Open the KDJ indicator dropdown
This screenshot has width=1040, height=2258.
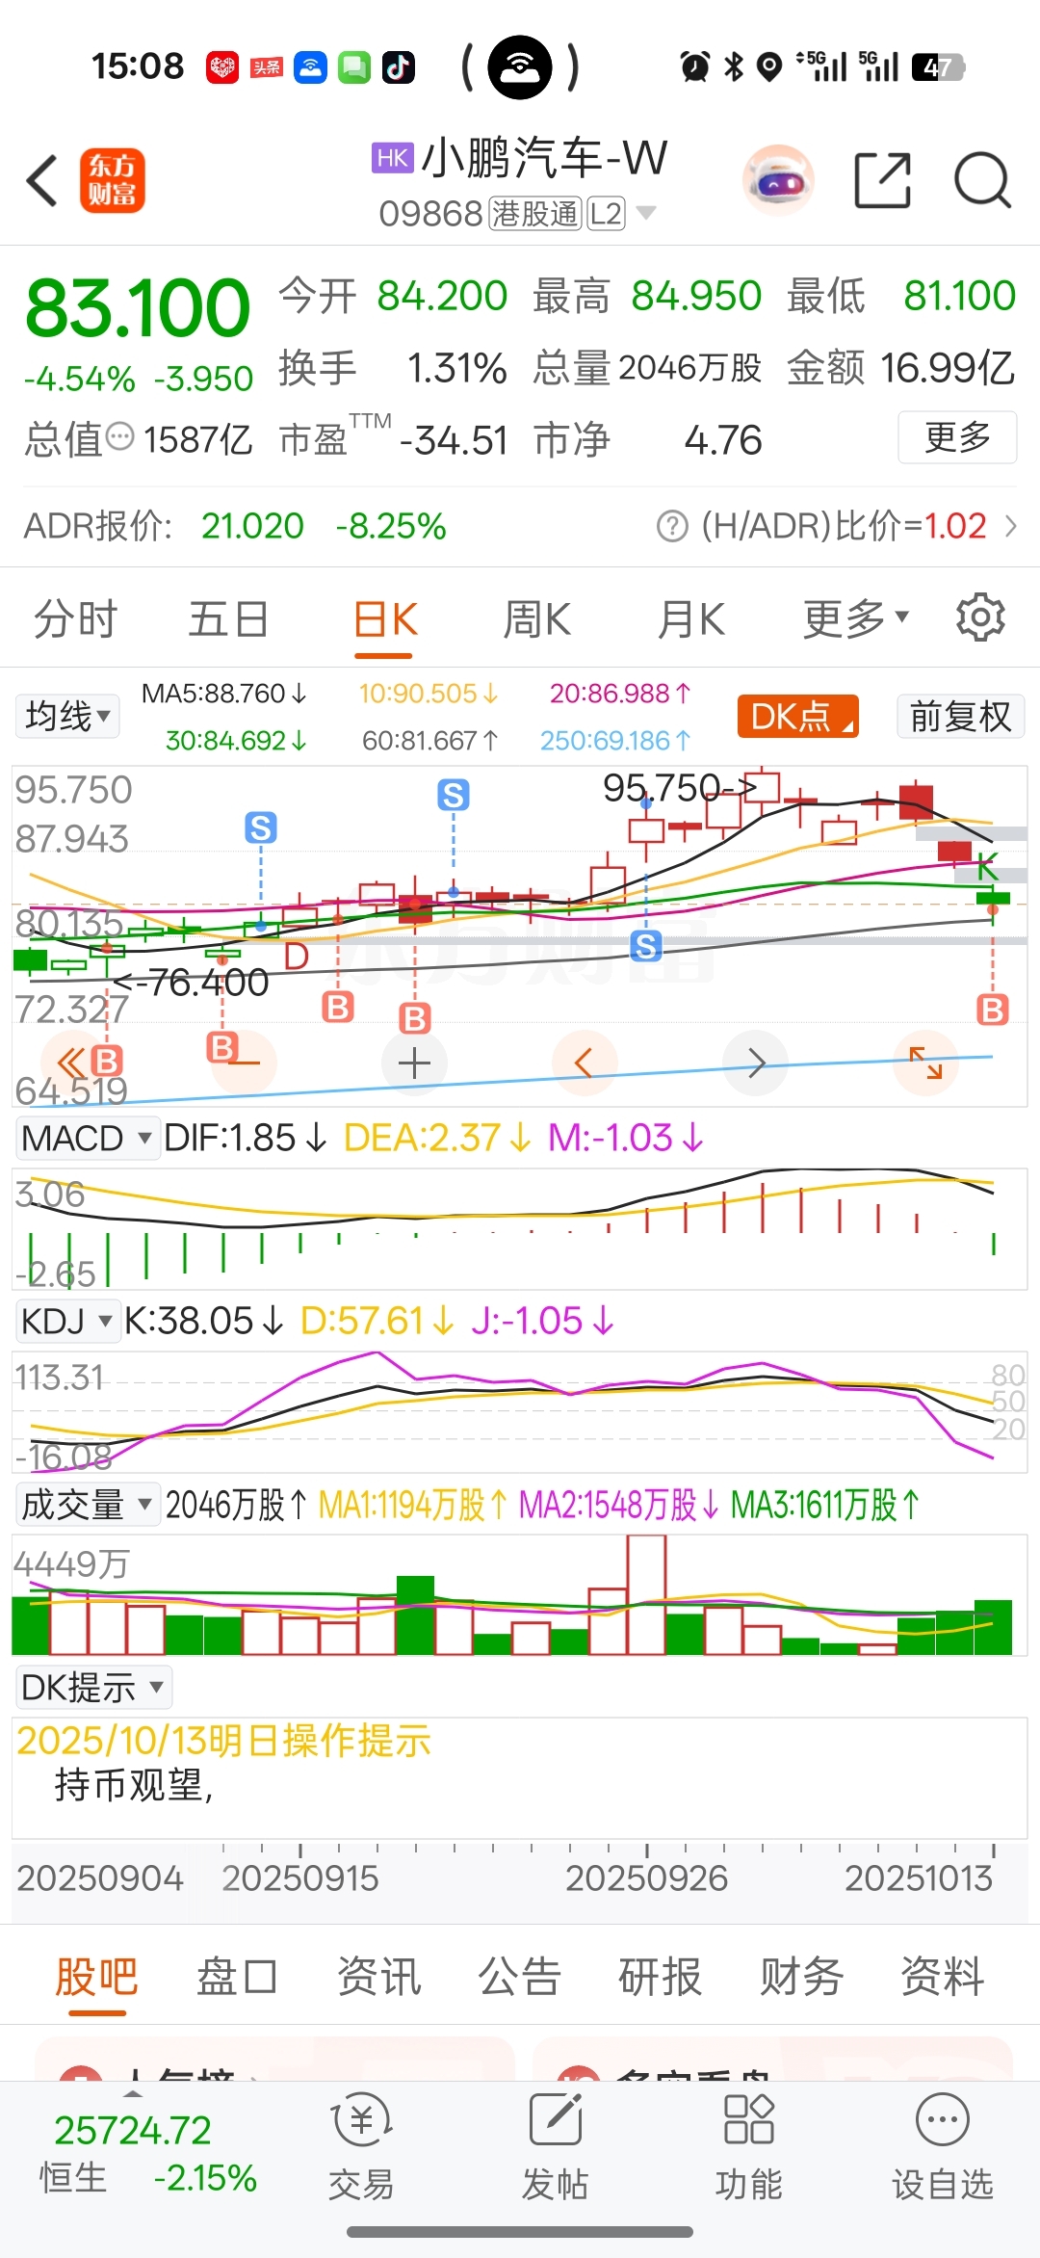(x=67, y=1321)
